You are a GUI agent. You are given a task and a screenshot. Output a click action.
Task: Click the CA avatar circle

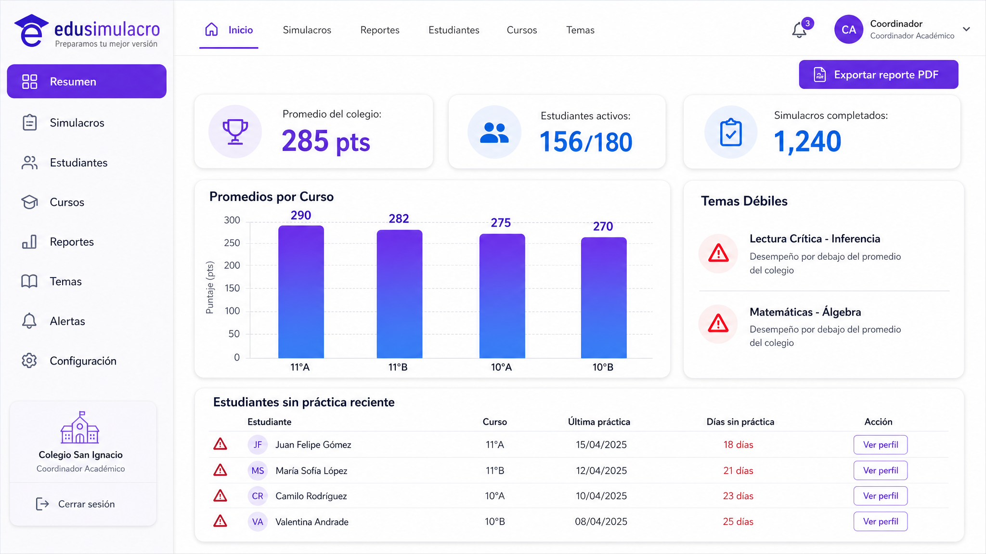tap(849, 29)
